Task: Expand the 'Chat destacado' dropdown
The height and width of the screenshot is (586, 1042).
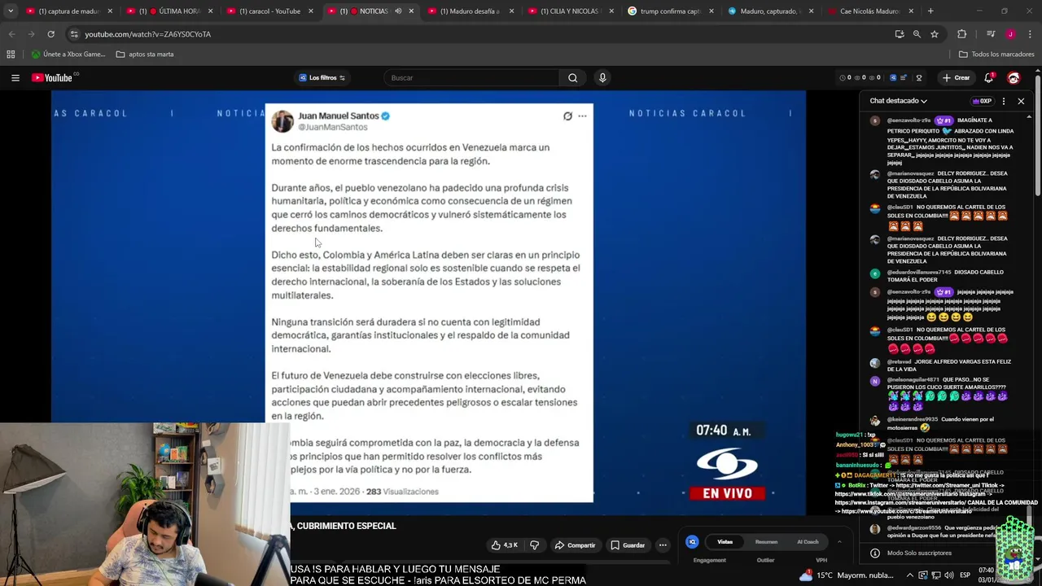Action: [899, 101]
